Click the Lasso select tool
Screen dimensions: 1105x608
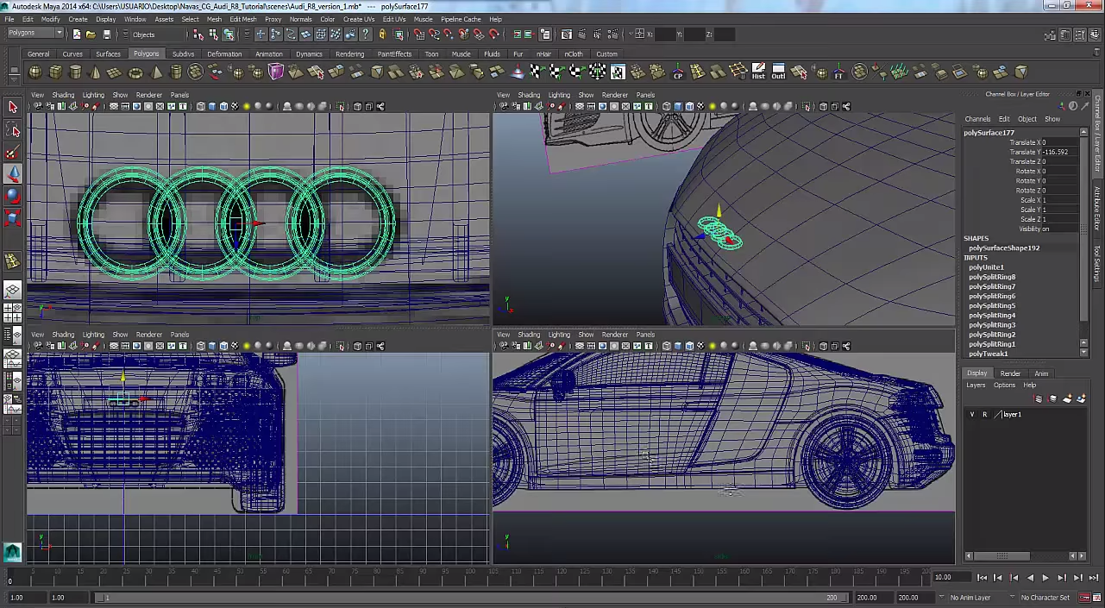click(13, 130)
